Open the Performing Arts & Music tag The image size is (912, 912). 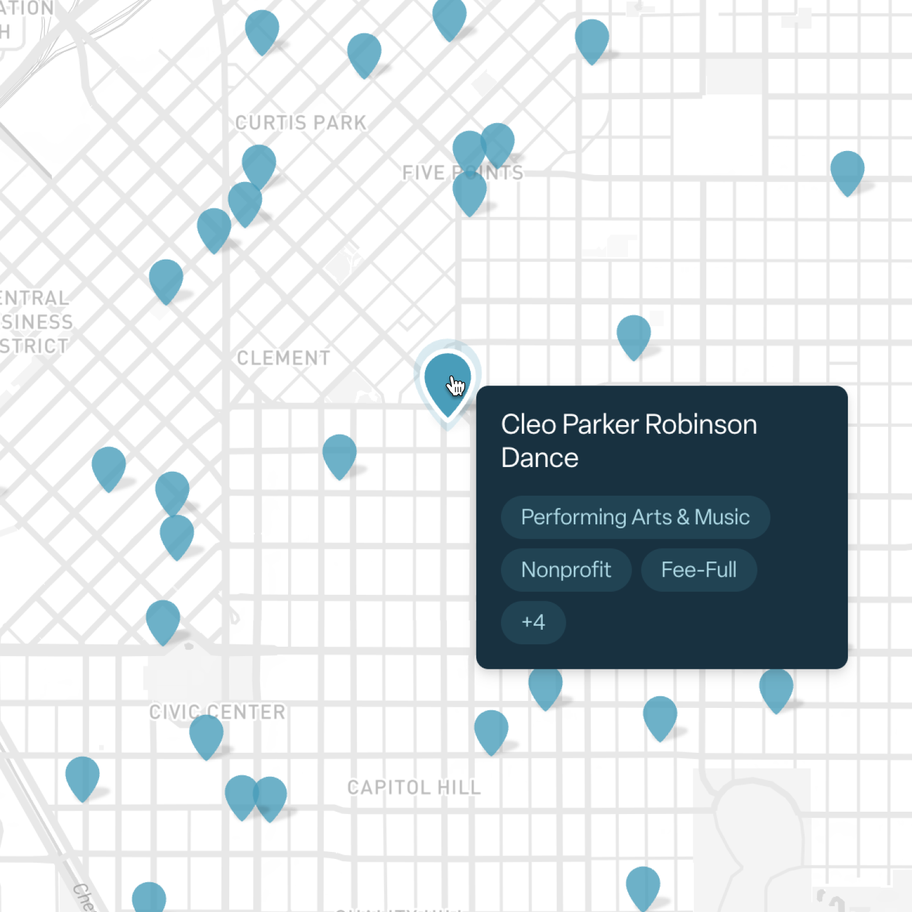[x=635, y=517]
